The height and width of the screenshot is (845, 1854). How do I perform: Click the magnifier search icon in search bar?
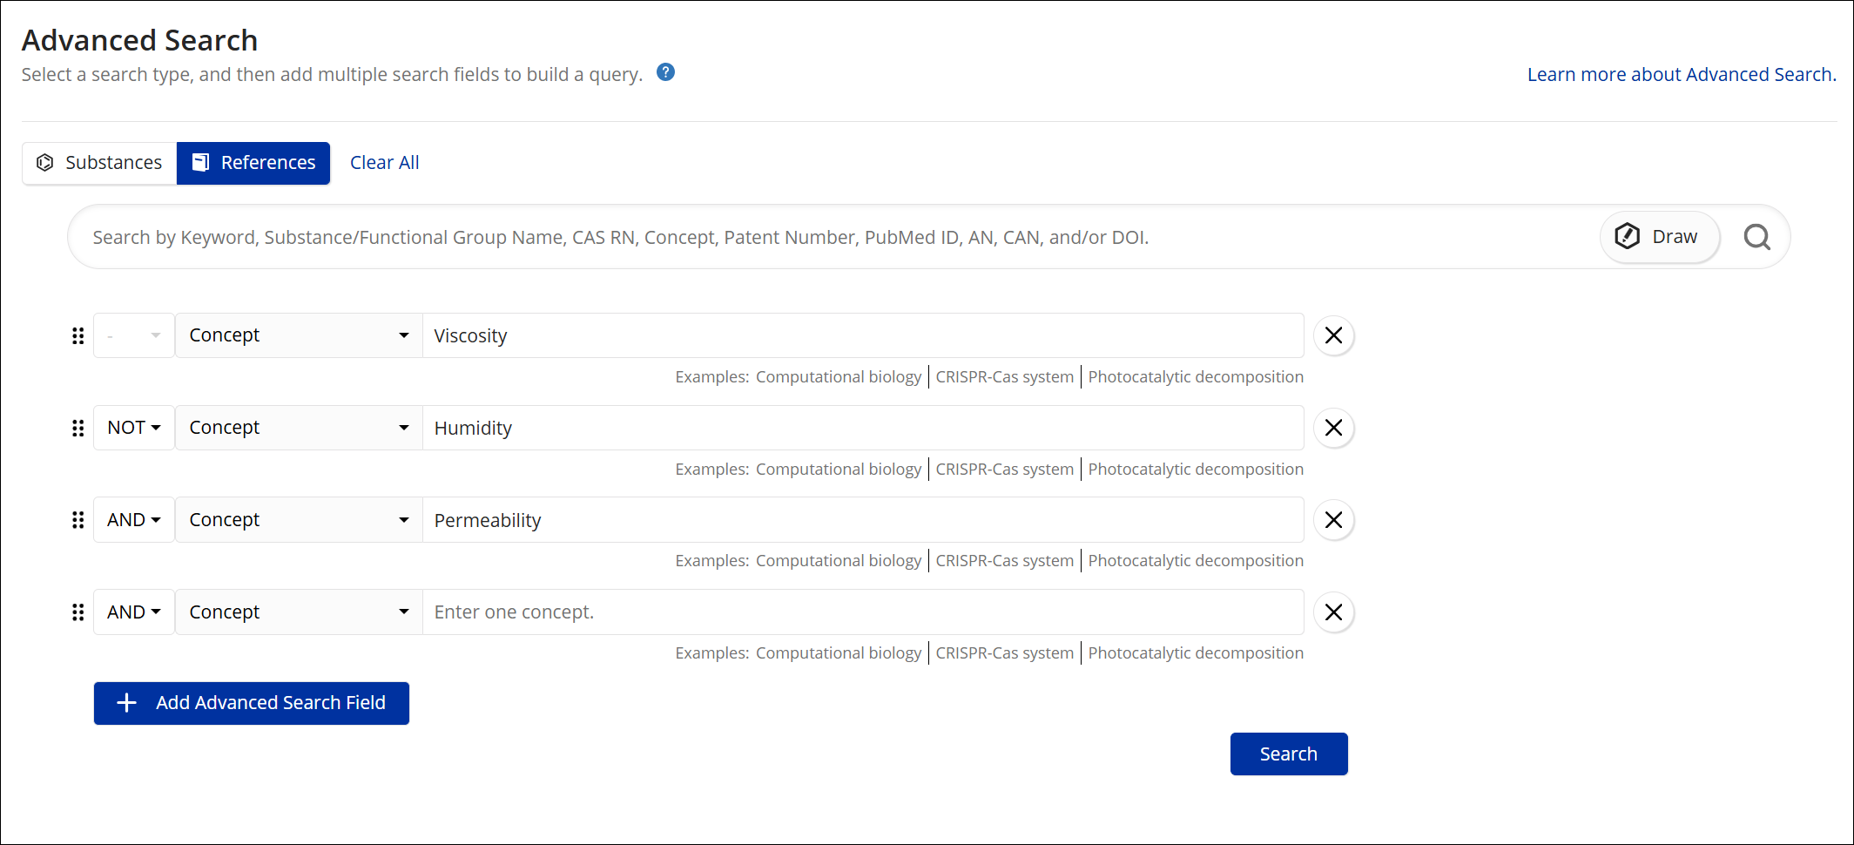tap(1756, 237)
